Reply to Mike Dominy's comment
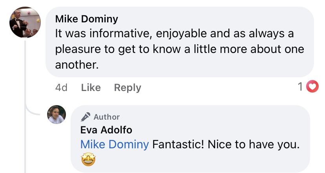The image size is (325, 173). pos(127,87)
